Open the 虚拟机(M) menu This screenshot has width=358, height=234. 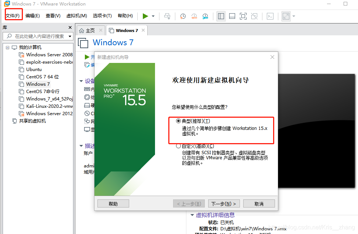[x=77, y=16]
